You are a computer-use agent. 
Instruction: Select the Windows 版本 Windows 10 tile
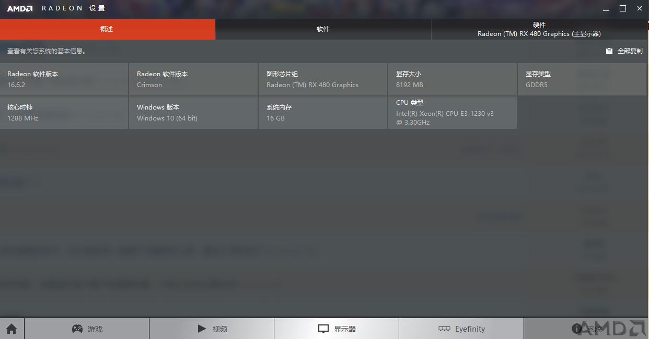[193, 113]
